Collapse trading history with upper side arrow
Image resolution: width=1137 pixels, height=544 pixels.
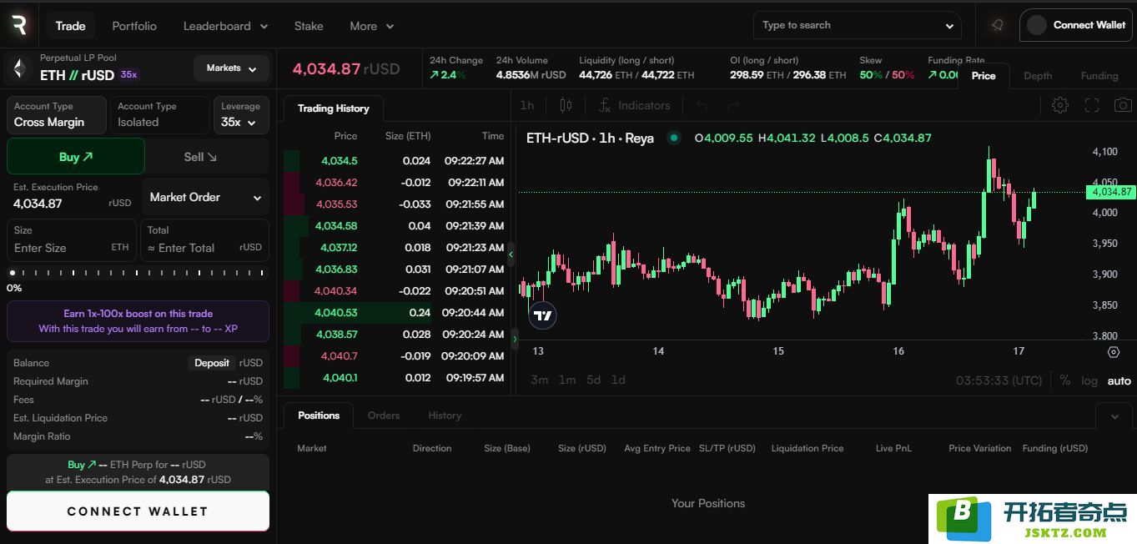(511, 254)
